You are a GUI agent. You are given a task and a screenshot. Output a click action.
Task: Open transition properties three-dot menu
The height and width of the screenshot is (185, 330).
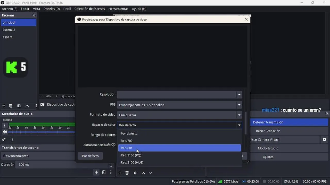pos(111,172)
